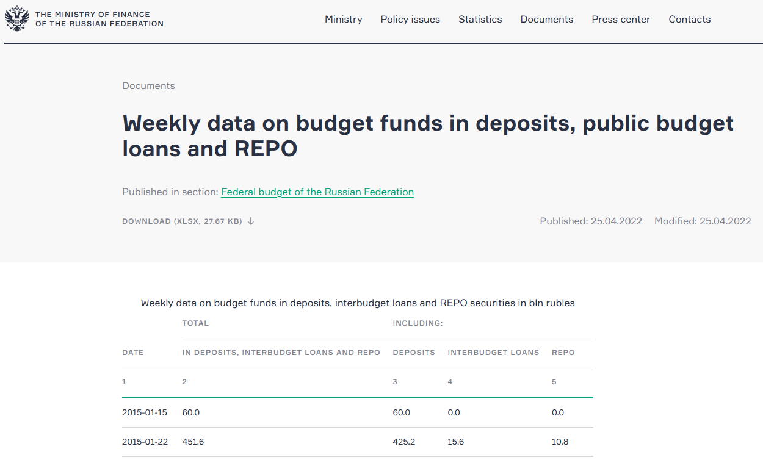Select the 2015-01-22 date cell
Image resolution: width=763 pixels, height=463 pixels.
(144, 442)
